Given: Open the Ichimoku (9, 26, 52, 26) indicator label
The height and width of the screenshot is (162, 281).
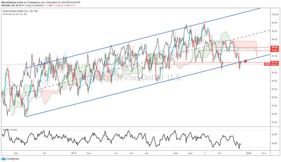Looking at the screenshot, I should (x=15, y=14).
